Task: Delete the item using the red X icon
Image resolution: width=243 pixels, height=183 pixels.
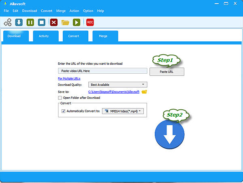Action: pyautogui.click(x=54, y=22)
